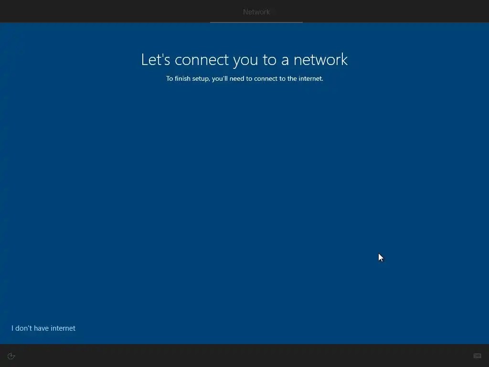Open the Ease of Access icon
The image size is (489, 367).
pyautogui.click(x=11, y=356)
